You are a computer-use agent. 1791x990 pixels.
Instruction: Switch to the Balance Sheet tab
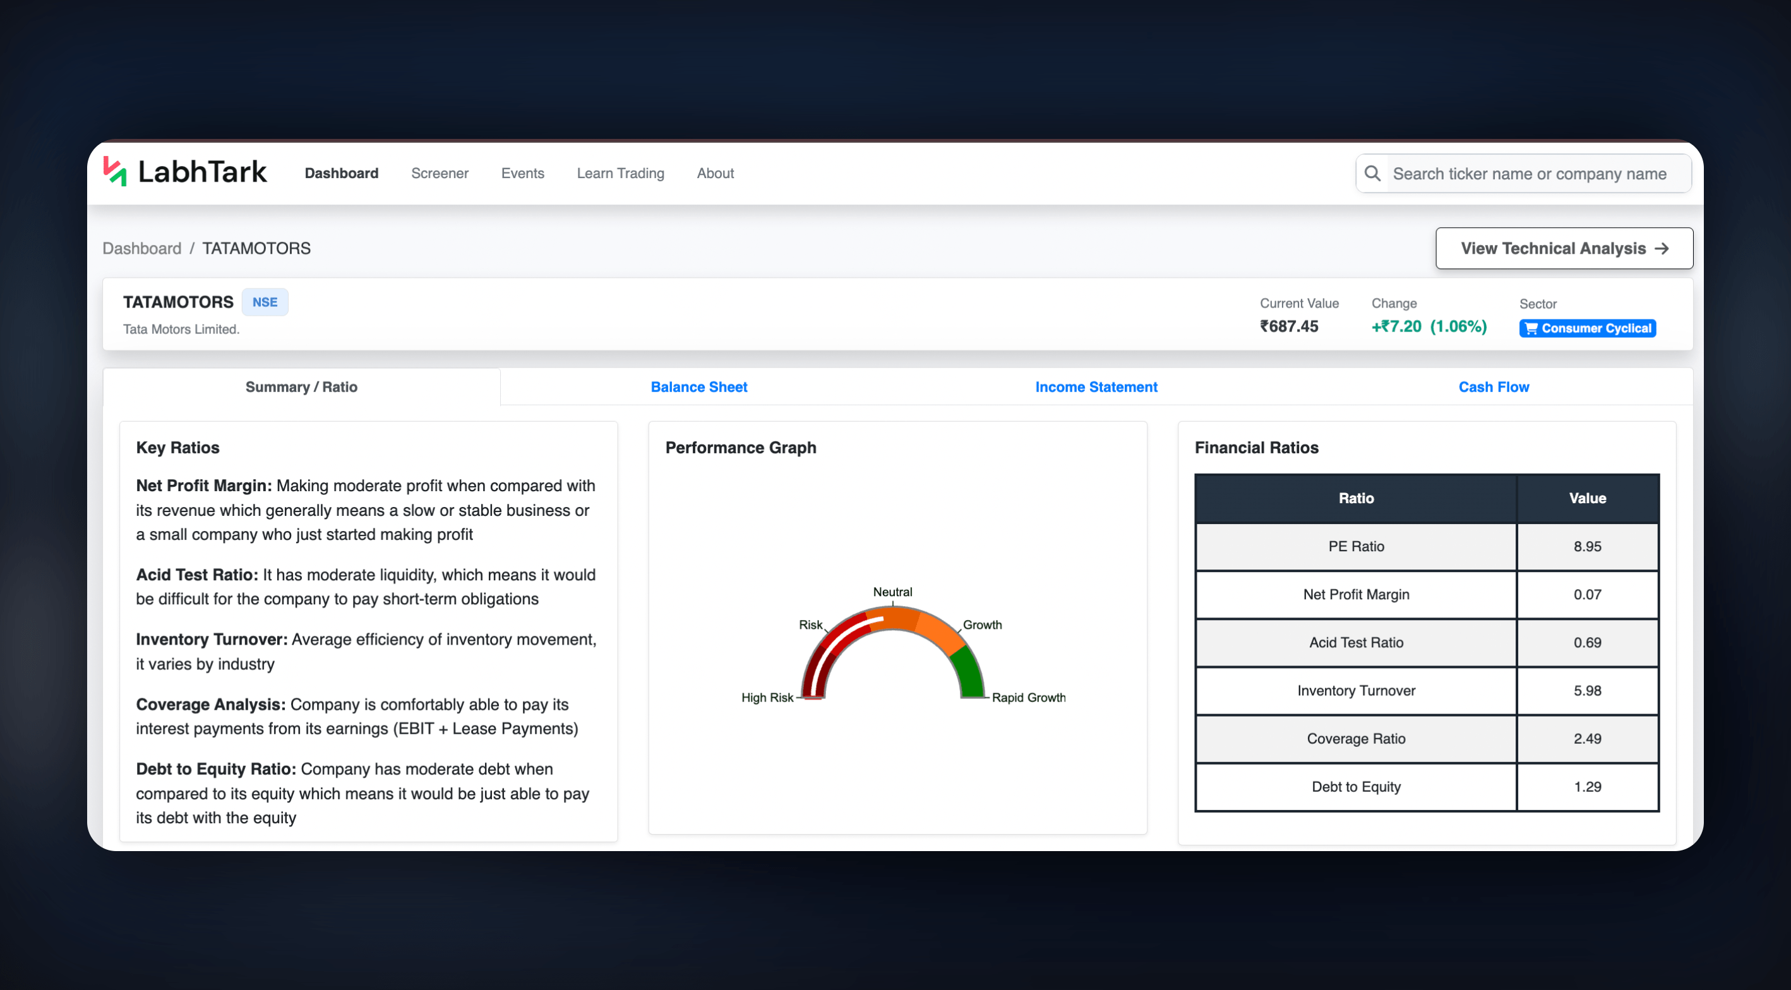click(x=698, y=386)
